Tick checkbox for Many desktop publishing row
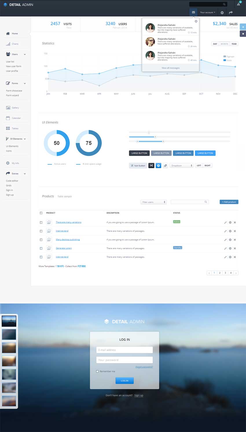This screenshot has height=432, width=246. [41, 240]
